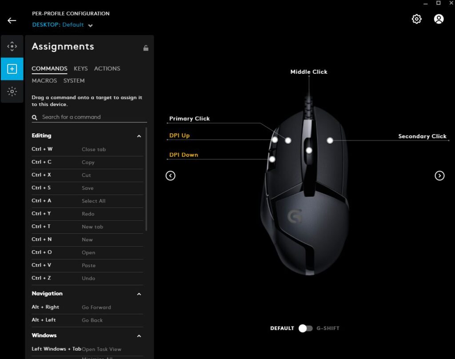The height and width of the screenshot is (359, 455).
Task: Select the Assignments plus icon in the sidebar
Action: tap(12, 69)
